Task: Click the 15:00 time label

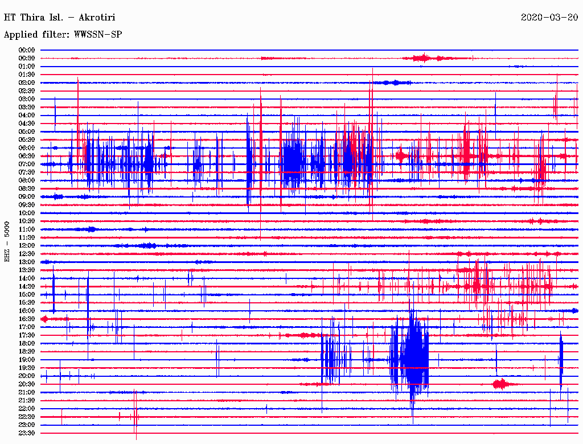Action: 27,294
